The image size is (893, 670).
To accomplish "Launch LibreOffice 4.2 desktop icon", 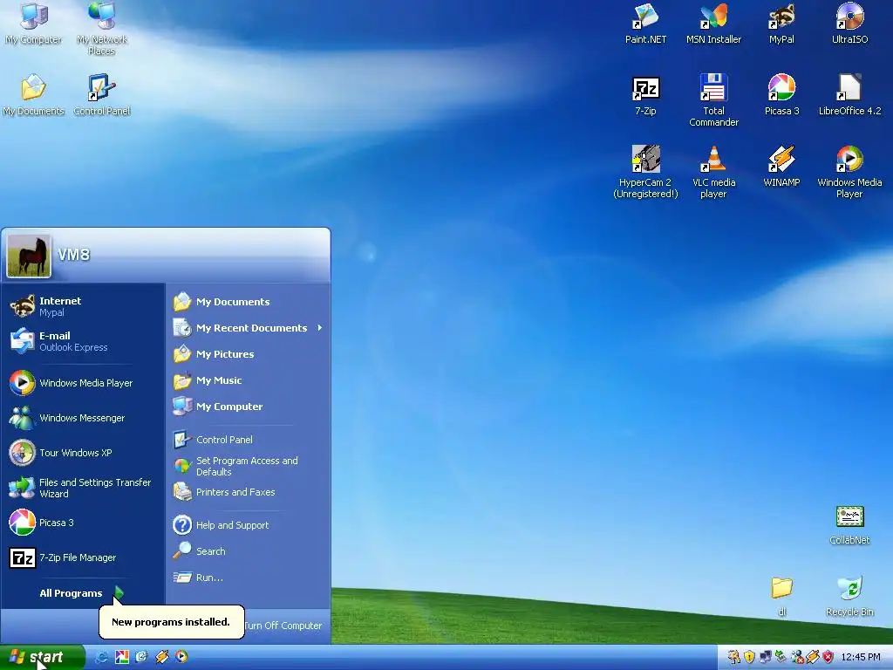I will [x=849, y=95].
